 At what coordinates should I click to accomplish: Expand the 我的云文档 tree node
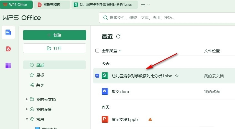tap(27, 99)
